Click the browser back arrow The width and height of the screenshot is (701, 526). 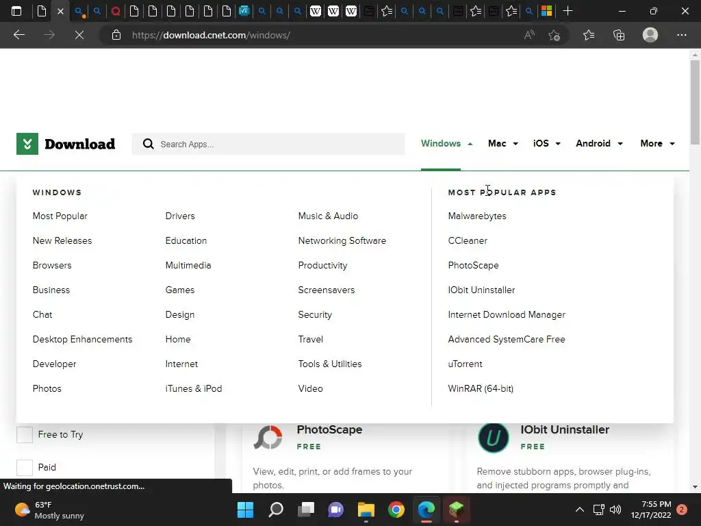[18, 35]
